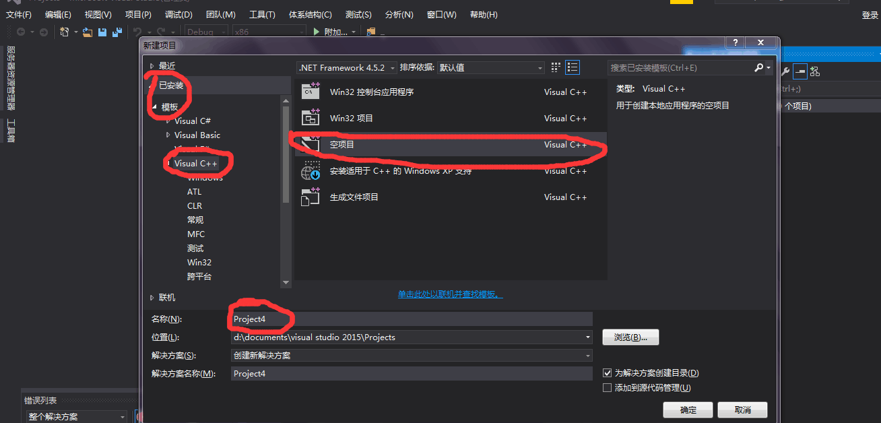Click the 确定 button

[x=688, y=410]
